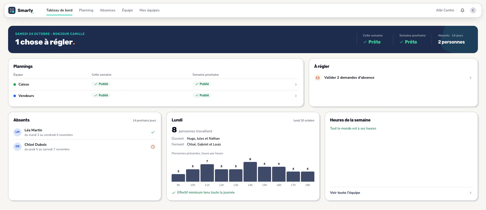Viewport: 486px width, 210px height.
Task: Open the chevron next to Voir toute l'équipe
Action: pos(471,193)
